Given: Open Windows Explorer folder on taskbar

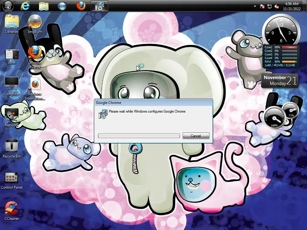Looking at the screenshot, I should point(44,6).
